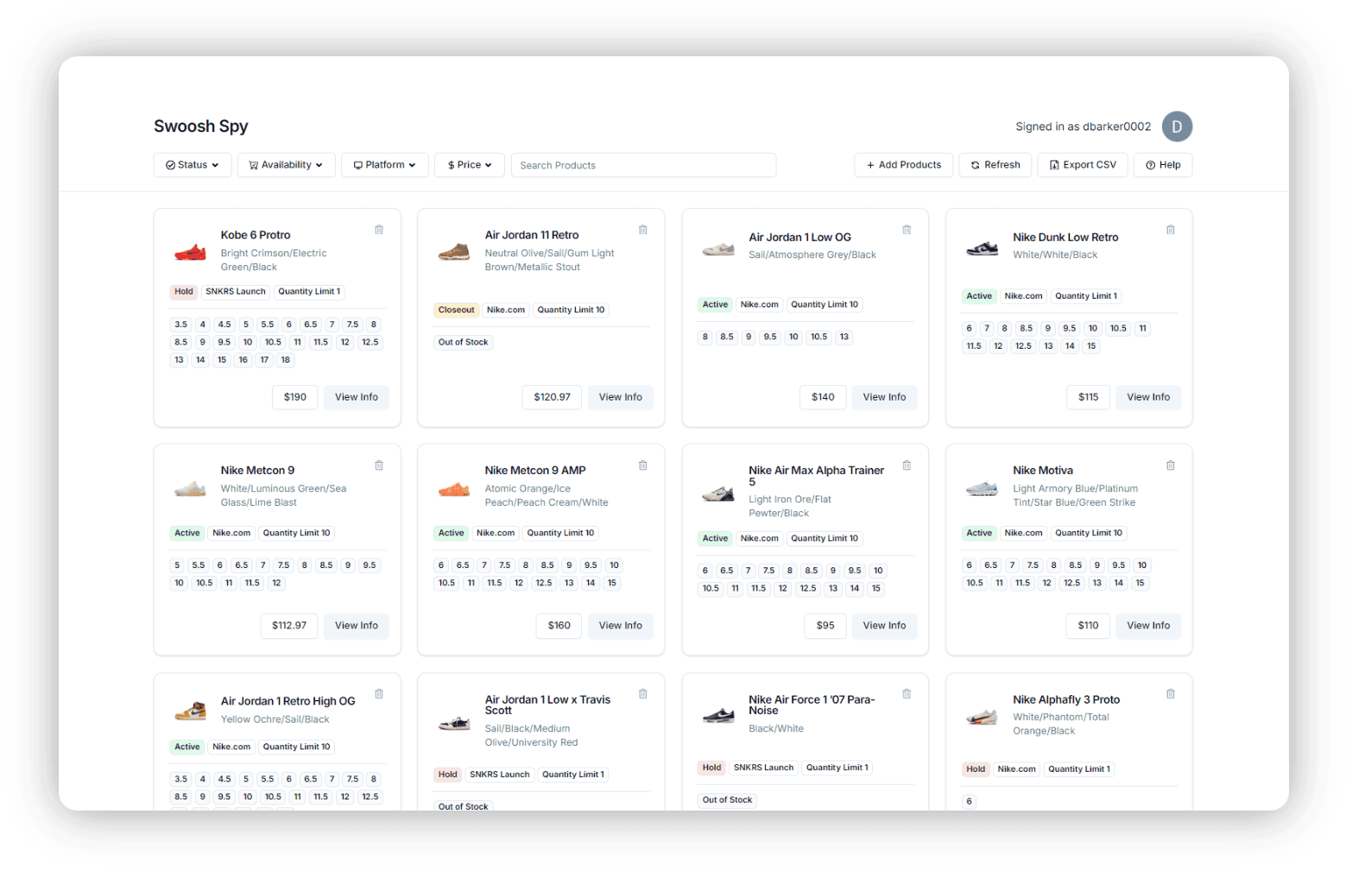Delete the Nike Metcon 9 card
1346x878 pixels.
coord(379,465)
